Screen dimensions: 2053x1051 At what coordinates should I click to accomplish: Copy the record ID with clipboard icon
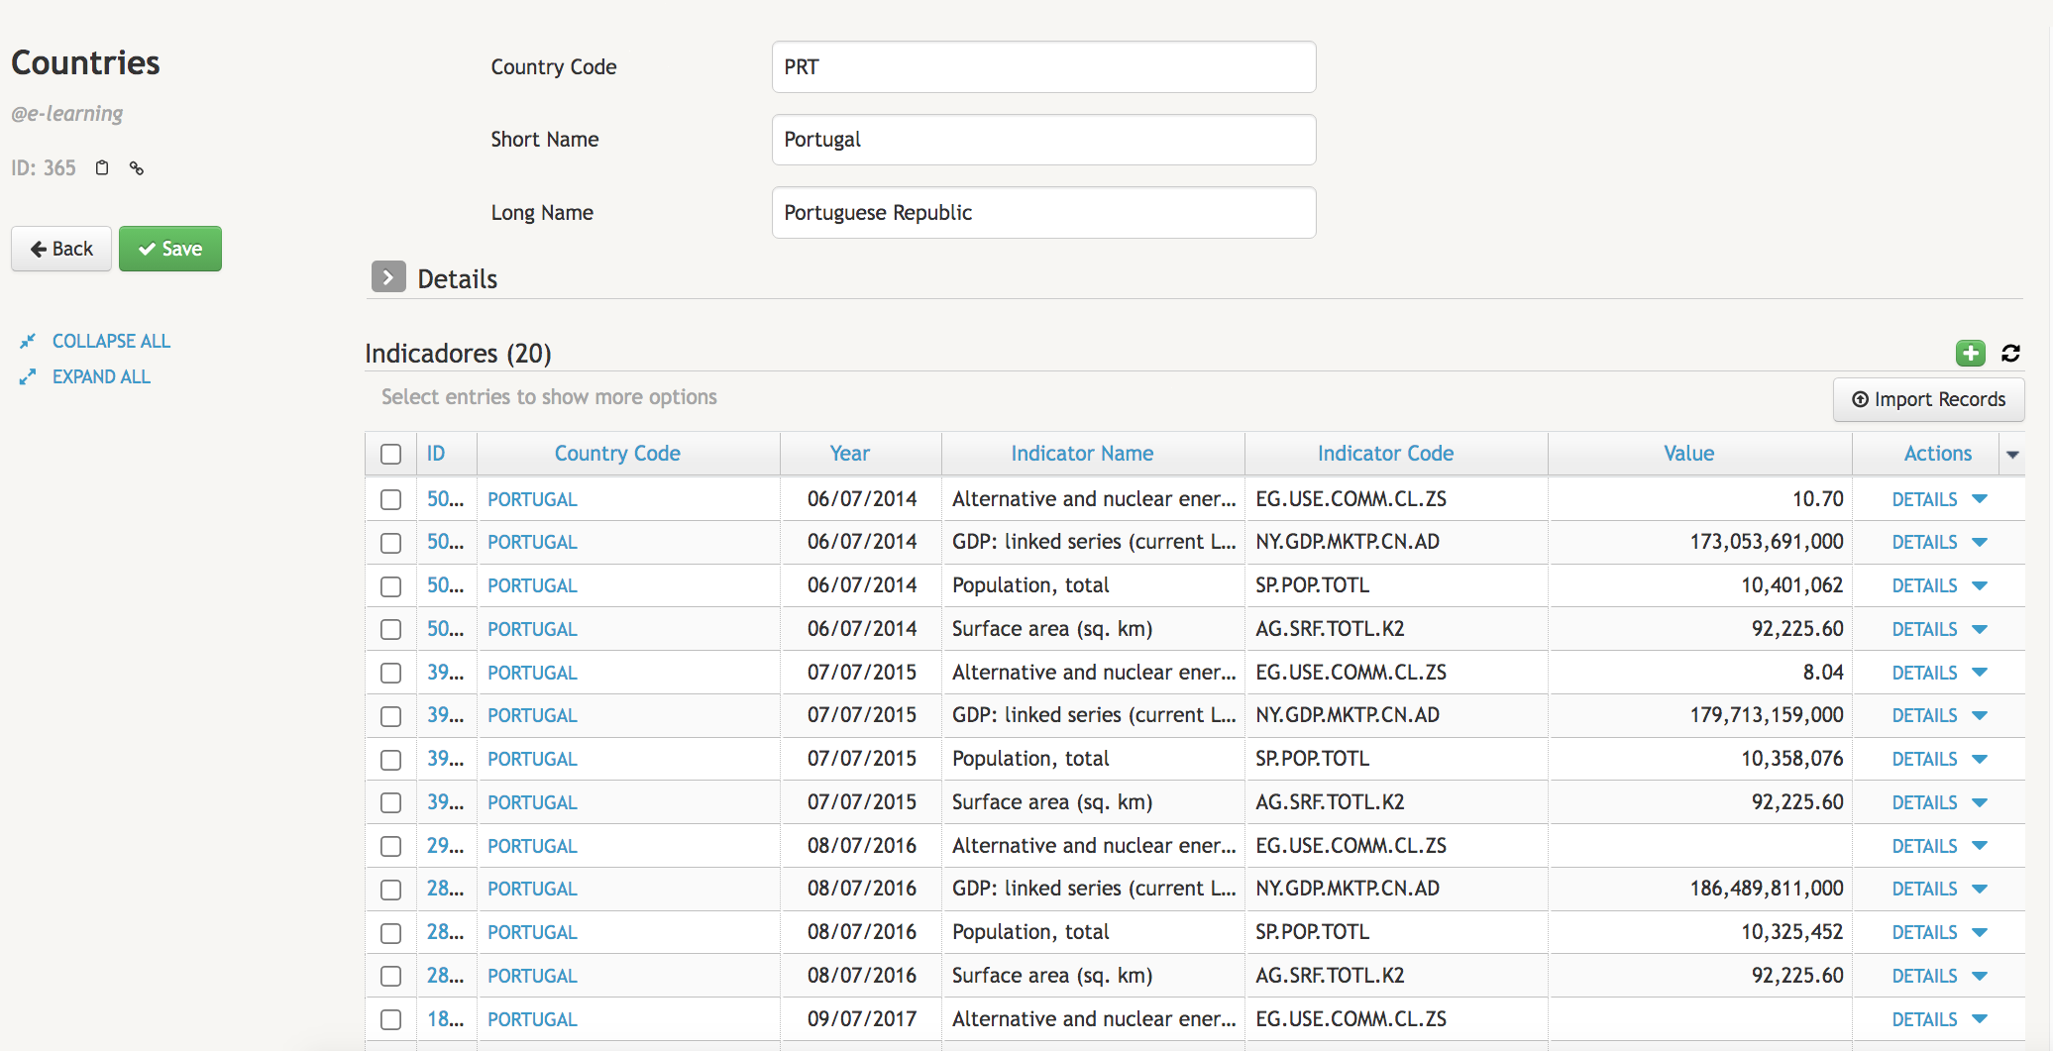pyautogui.click(x=102, y=168)
